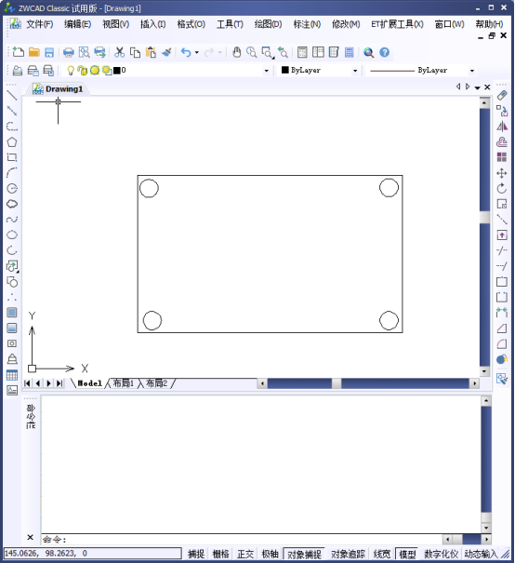Toggle 捕捉 snap mode in status bar
This screenshot has width=515, height=563.
point(196,554)
